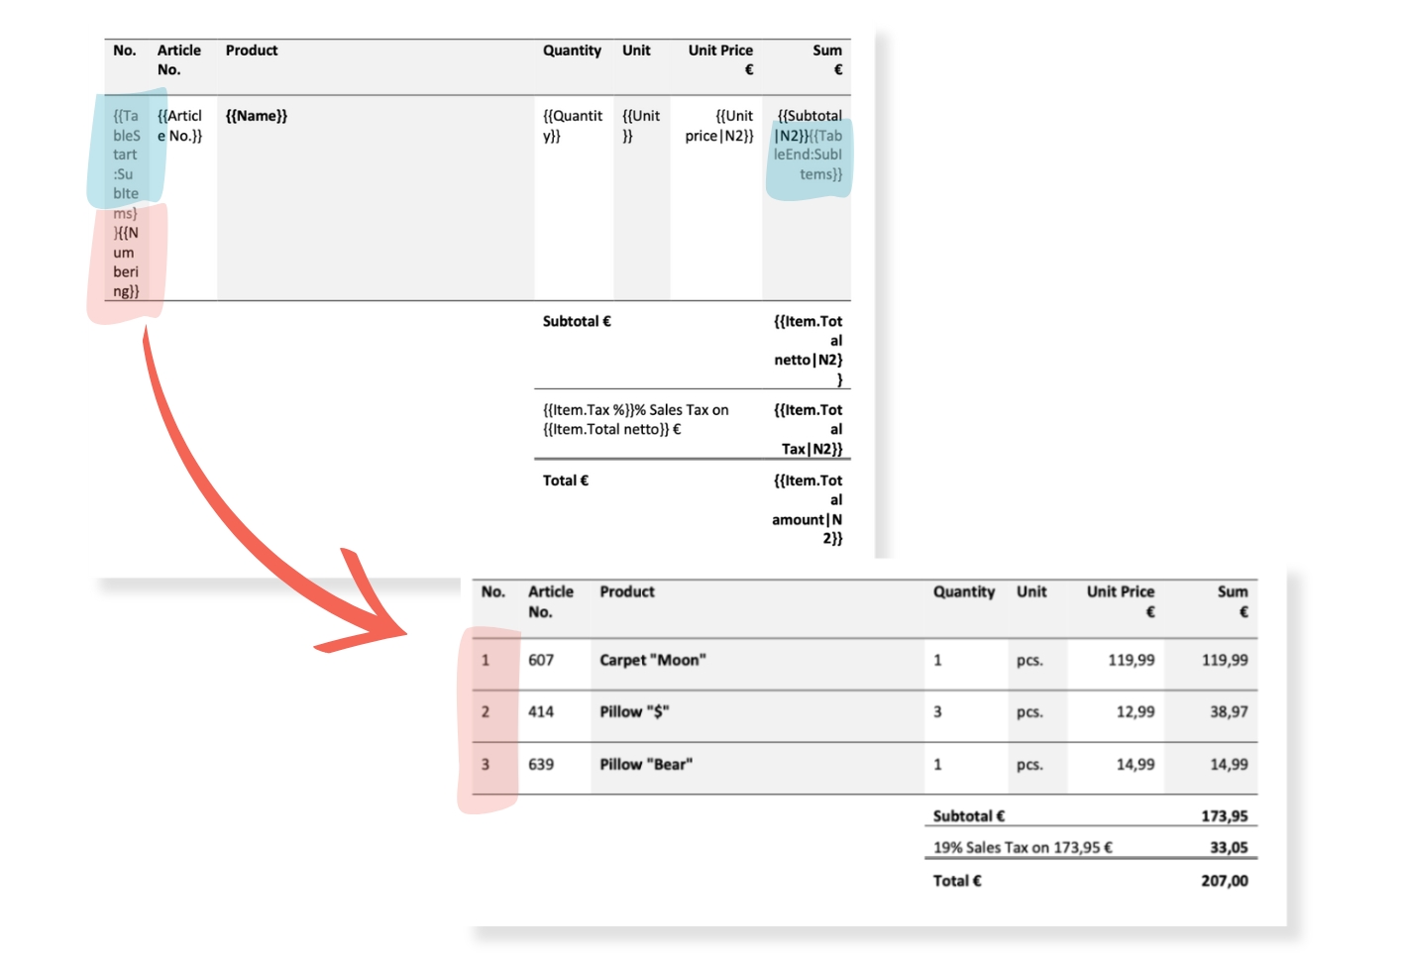The width and height of the screenshot is (1407, 961).
Task: Select the {{Unit price|N2}} placeholder
Action: [x=719, y=126]
